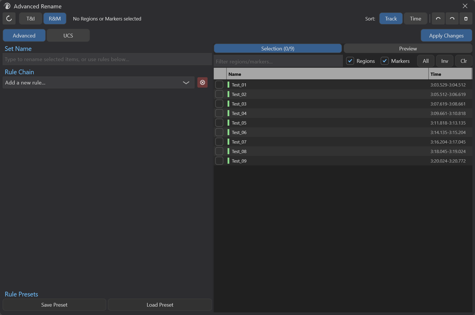Click Save Preset button

(54, 305)
